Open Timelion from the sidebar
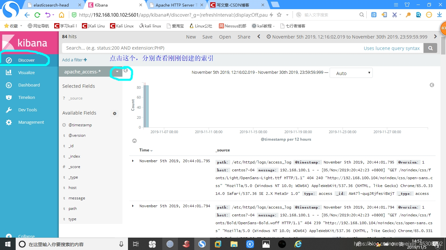Viewport: 446px width, 250px height. (26, 97)
